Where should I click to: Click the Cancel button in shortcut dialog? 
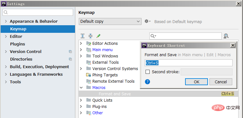(221, 82)
